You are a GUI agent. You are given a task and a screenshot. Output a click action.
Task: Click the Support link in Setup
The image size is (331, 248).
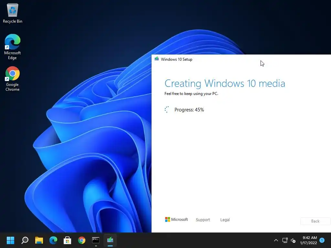[203, 220]
